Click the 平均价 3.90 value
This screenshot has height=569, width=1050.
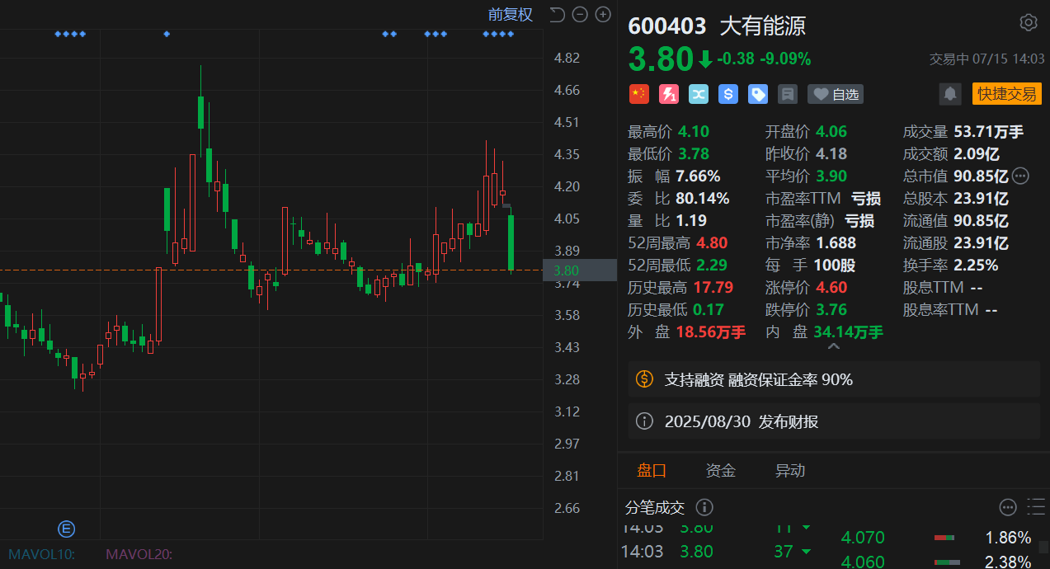coord(831,176)
